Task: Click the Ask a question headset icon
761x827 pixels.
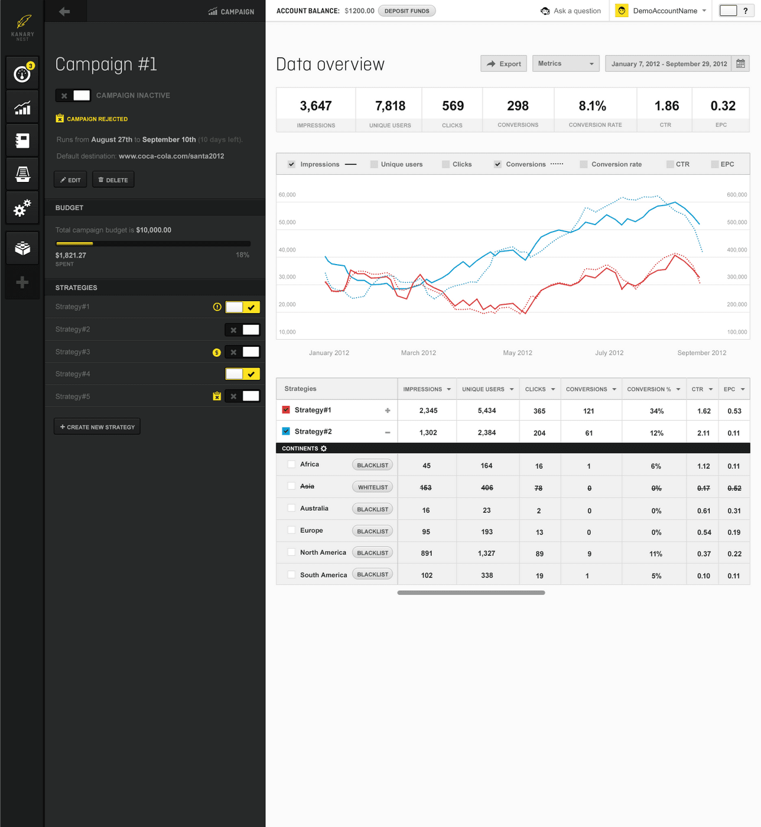Action: 545,11
